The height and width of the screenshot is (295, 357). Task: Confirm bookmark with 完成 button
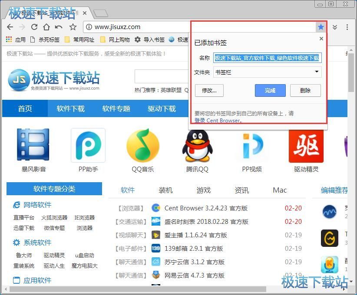click(x=270, y=91)
